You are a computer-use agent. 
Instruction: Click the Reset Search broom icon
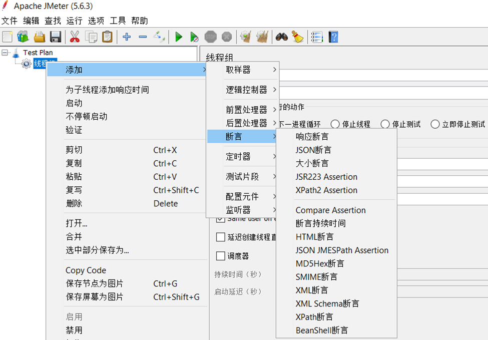click(x=297, y=37)
